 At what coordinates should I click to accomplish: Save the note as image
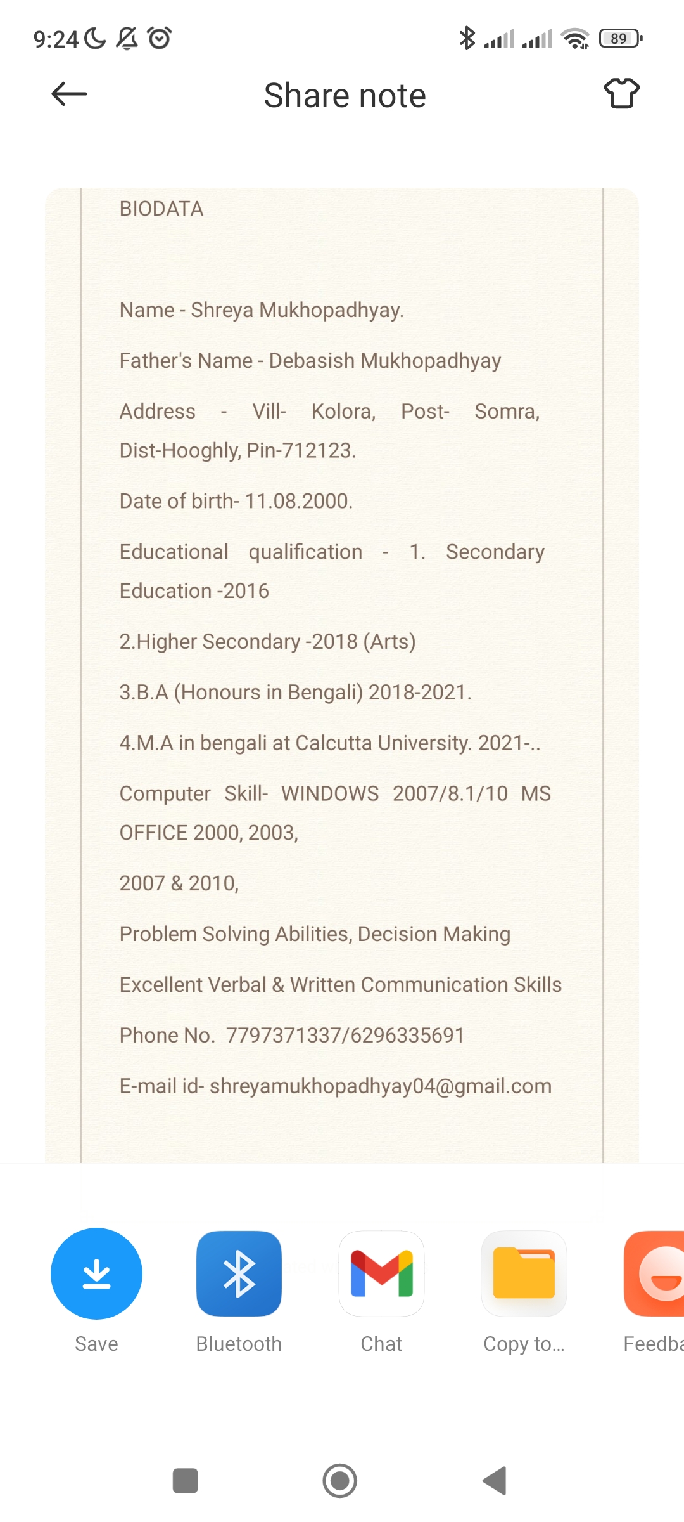(x=96, y=1273)
